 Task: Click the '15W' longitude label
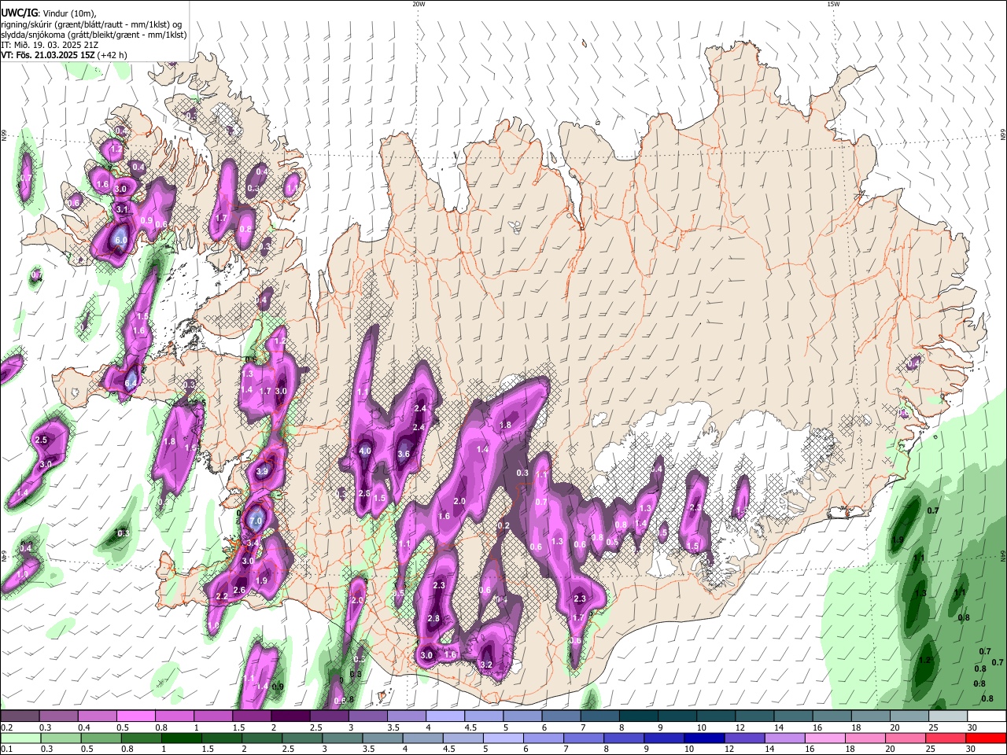point(833,4)
